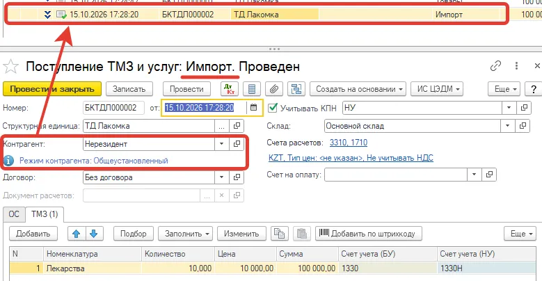This screenshot has width=542, height=281.
Task: Open attached files paperclip icon
Action: click(273, 89)
